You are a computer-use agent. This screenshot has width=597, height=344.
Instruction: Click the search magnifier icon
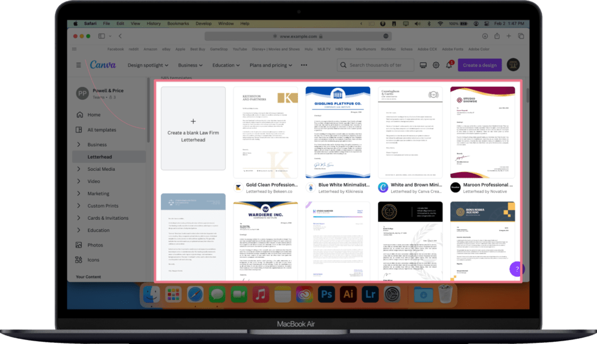click(343, 65)
